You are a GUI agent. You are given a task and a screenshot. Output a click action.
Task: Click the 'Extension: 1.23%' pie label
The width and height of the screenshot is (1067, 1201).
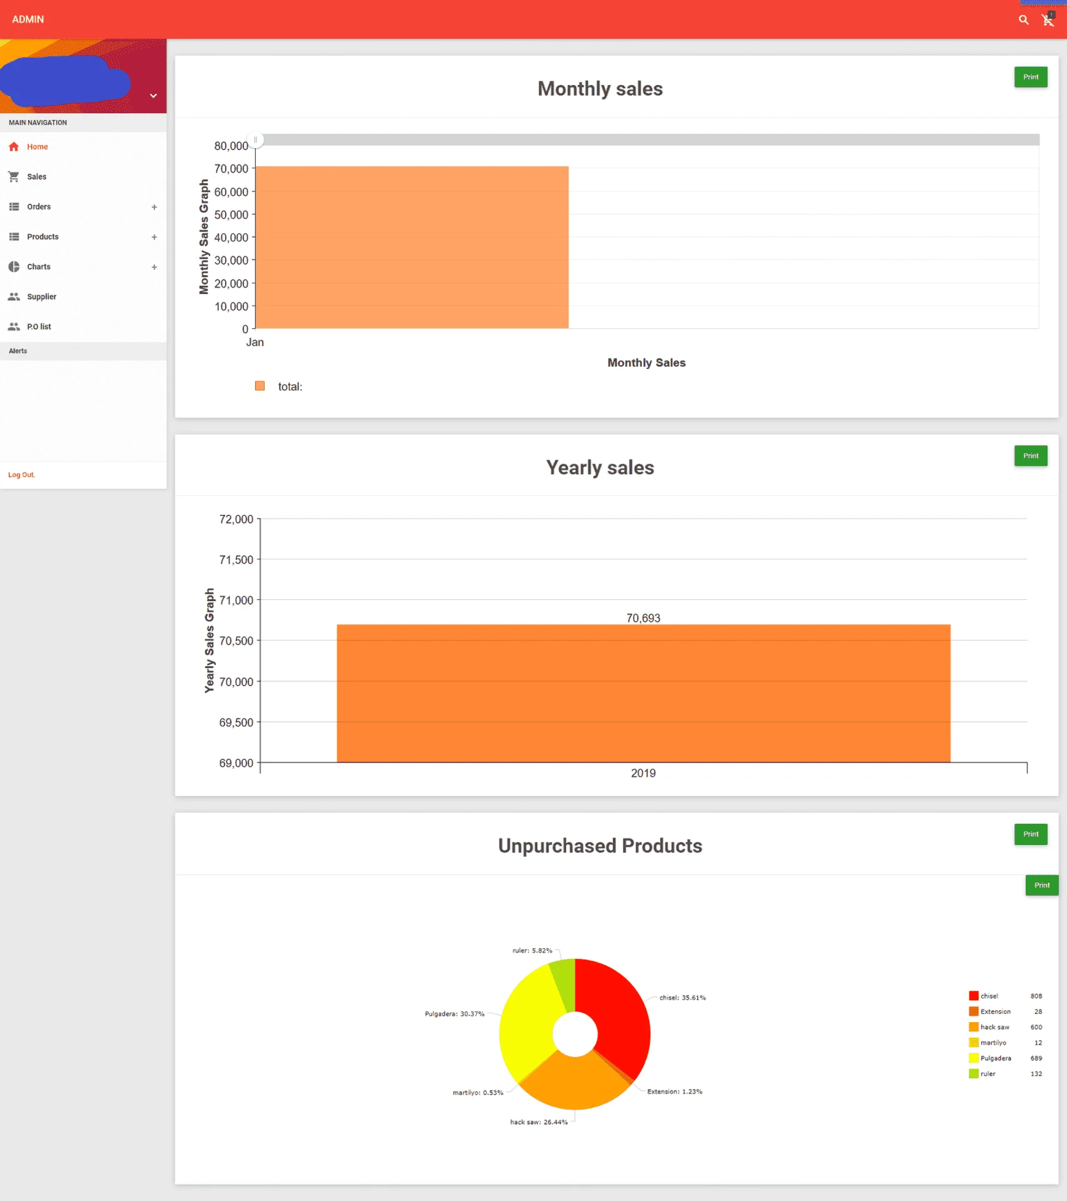coord(675,1092)
